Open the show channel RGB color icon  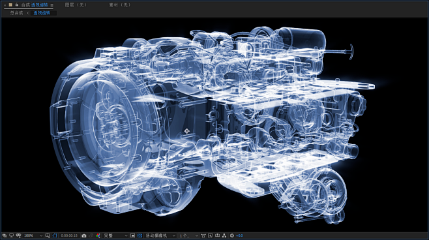tap(98, 235)
